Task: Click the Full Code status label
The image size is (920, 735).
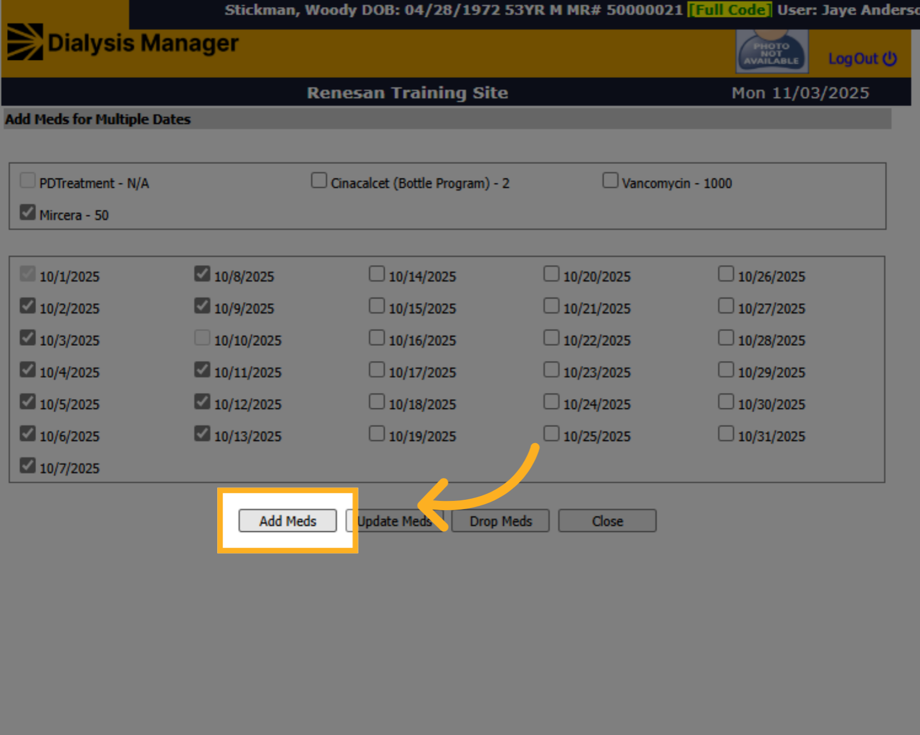Action: click(x=729, y=10)
